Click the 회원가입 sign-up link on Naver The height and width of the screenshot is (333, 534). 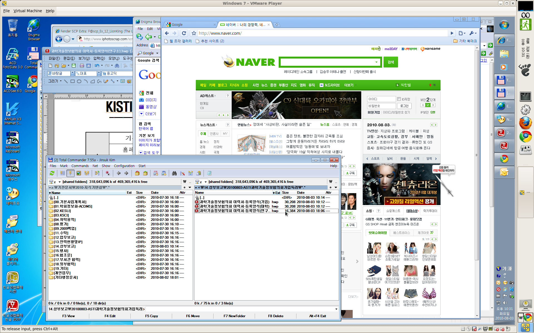374,112
